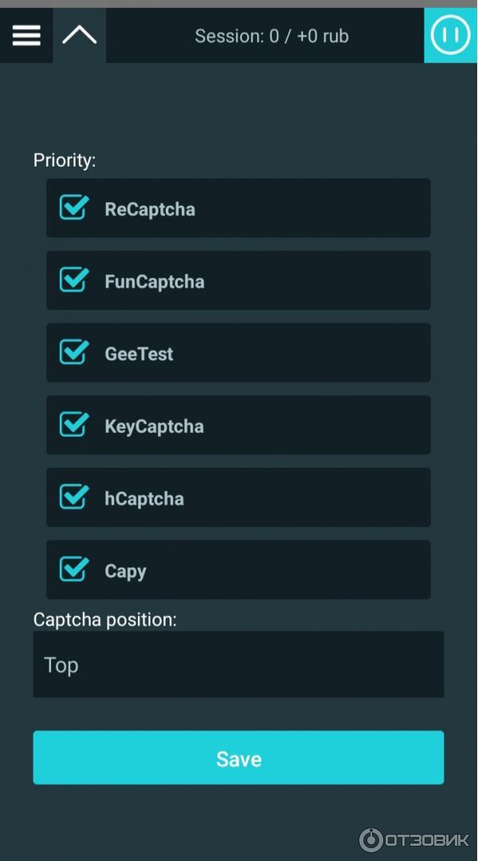Pause the session with the pause icon
The width and height of the screenshot is (478, 861).
[450, 35]
